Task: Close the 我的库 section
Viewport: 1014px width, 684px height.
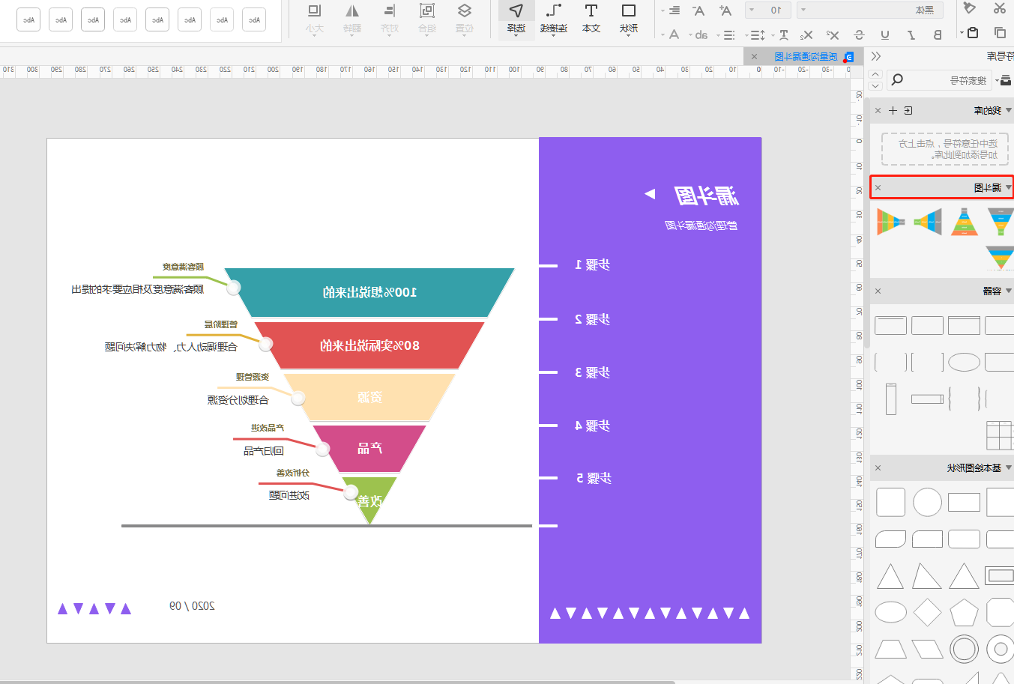Action: click(x=878, y=110)
